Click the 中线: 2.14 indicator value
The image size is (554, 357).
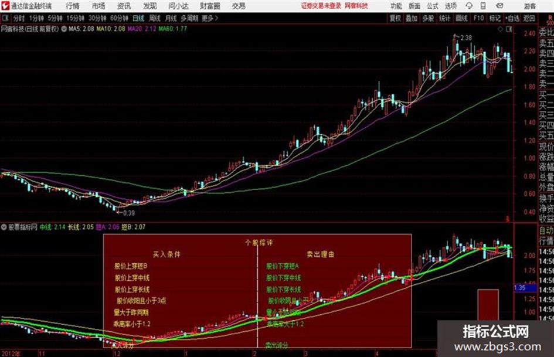click(x=53, y=227)
